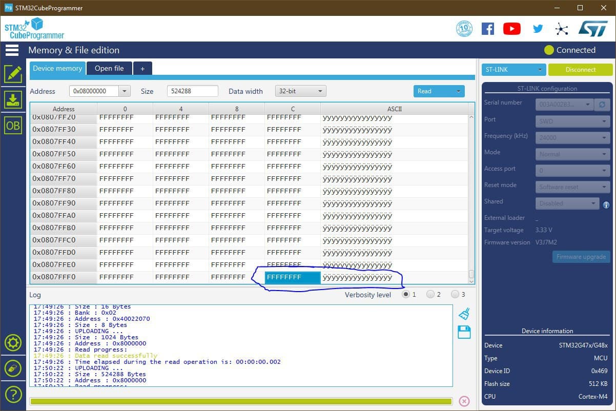
Task: Select verbosity level 2
Action: [430, 294]
